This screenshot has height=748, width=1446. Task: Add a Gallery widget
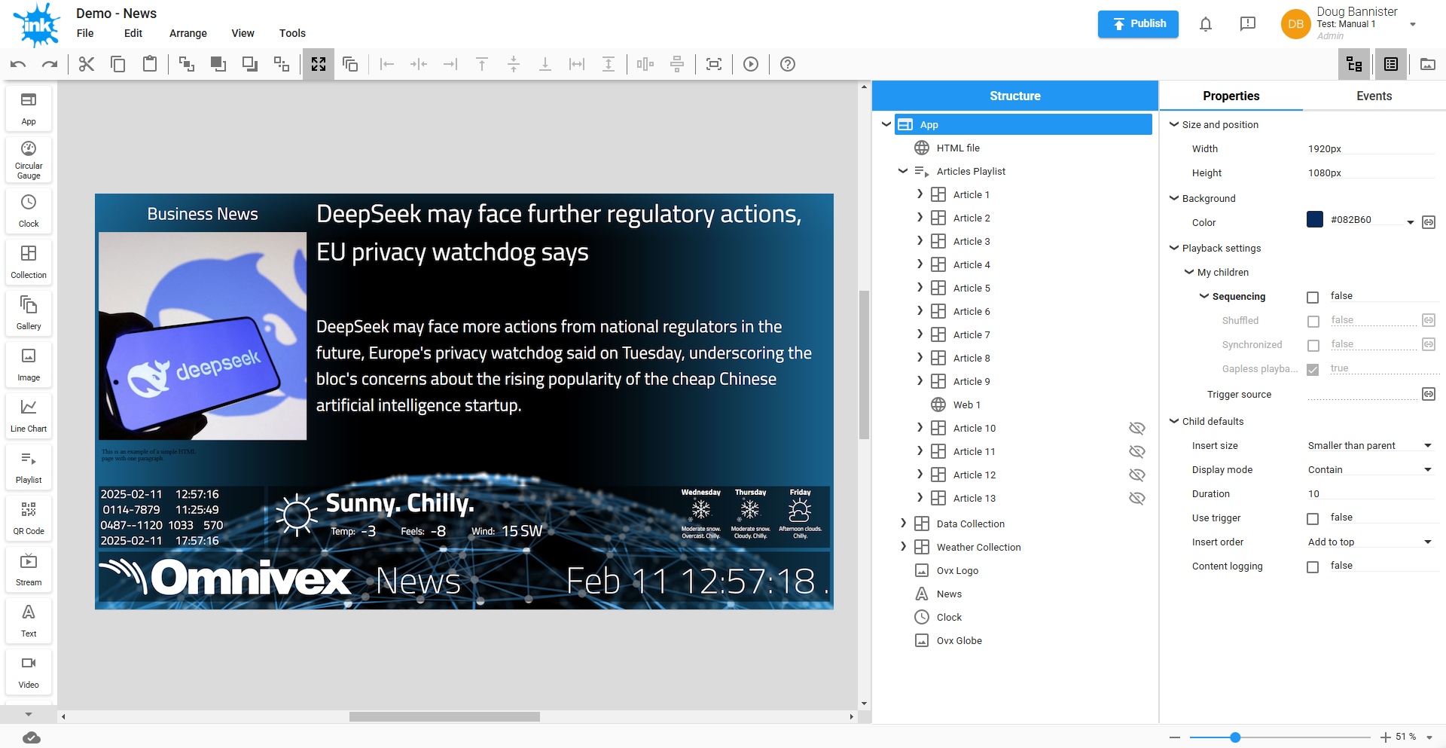(x=29, y=313)
